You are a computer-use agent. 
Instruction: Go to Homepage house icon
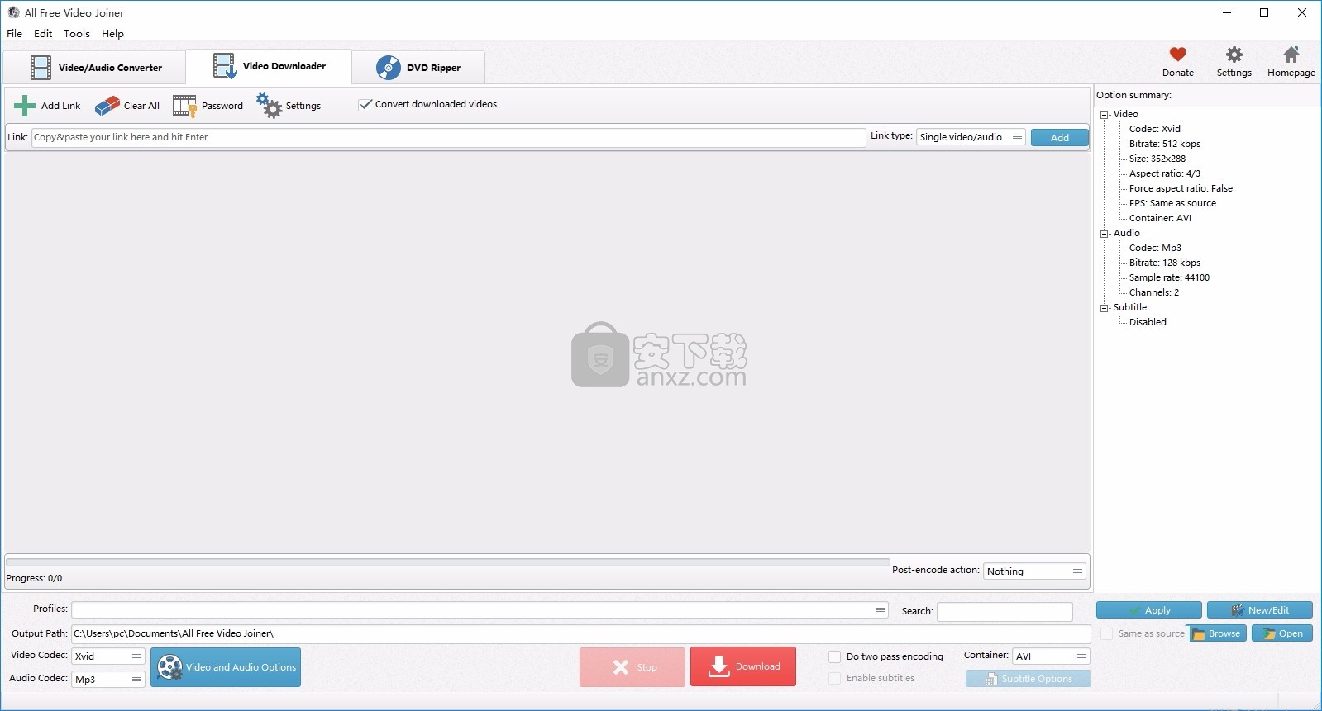[x=1291, y=55]
